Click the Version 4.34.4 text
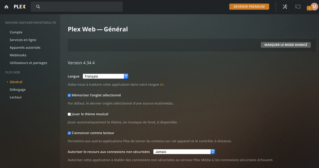Screen dimensions: 319x168 click(x=81, y=63)
